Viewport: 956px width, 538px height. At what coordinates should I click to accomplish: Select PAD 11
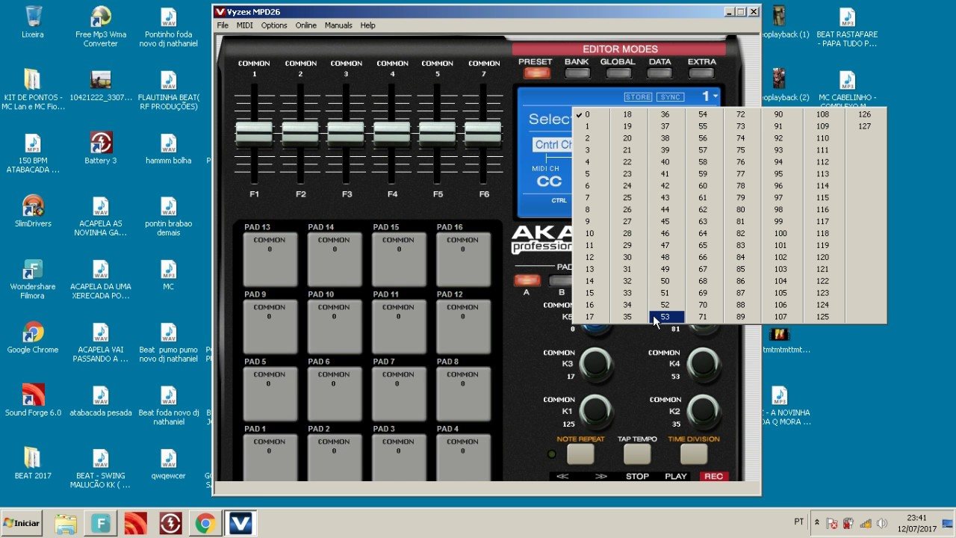pos(398,327)
